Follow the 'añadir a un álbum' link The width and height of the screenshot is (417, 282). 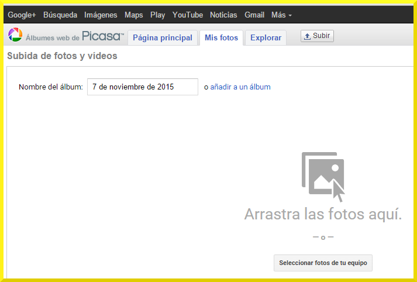coord(240,87)
